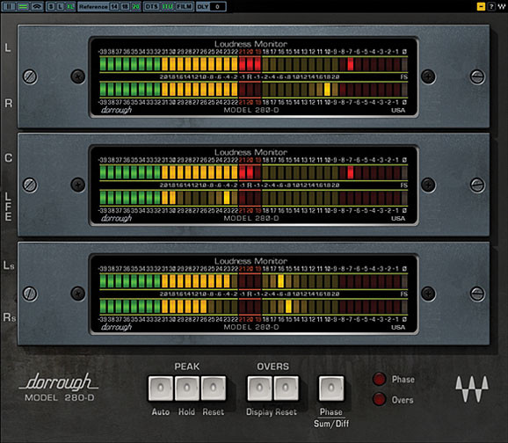The image size is (508, 443).
Task: Click the 'Ls' channel label
Action: click(x=9, y=265)
